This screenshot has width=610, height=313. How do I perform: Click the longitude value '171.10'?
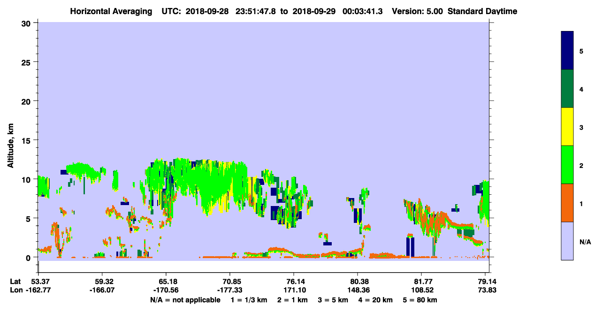pos(294,290)
